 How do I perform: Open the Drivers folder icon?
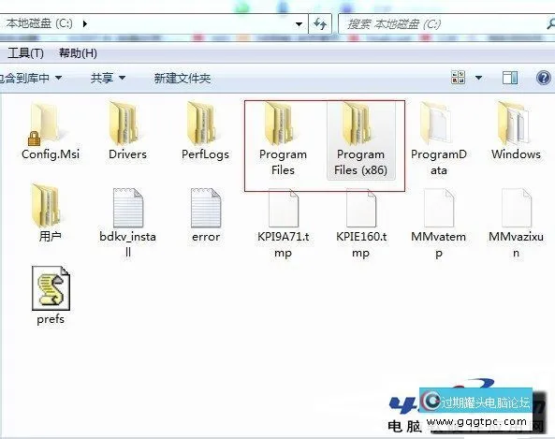point(124,124)
